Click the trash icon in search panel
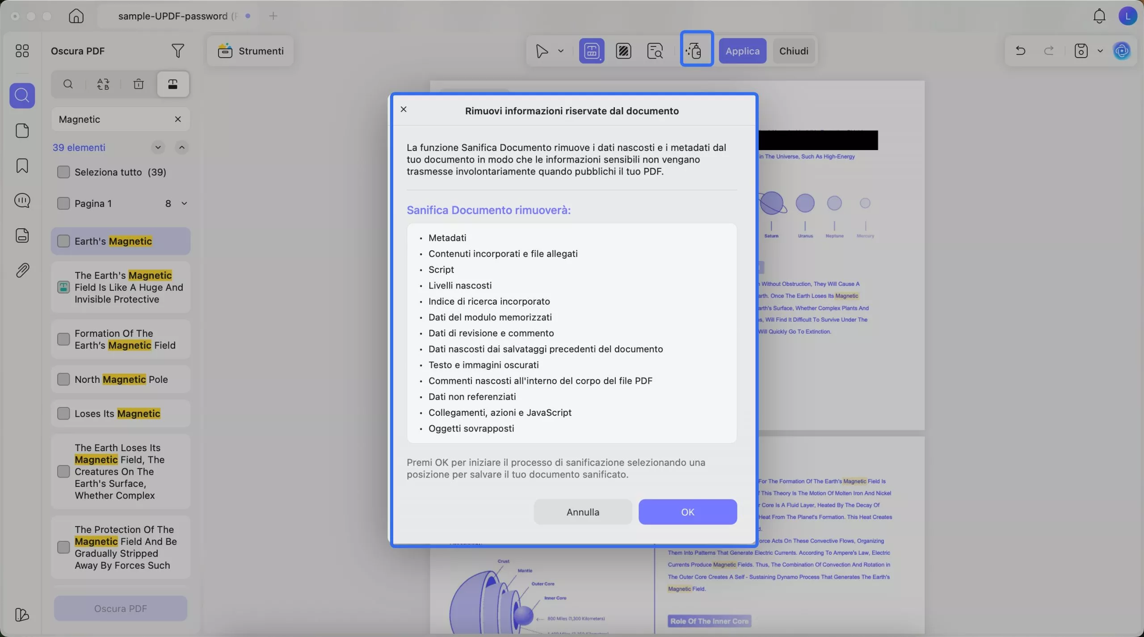 139,84
